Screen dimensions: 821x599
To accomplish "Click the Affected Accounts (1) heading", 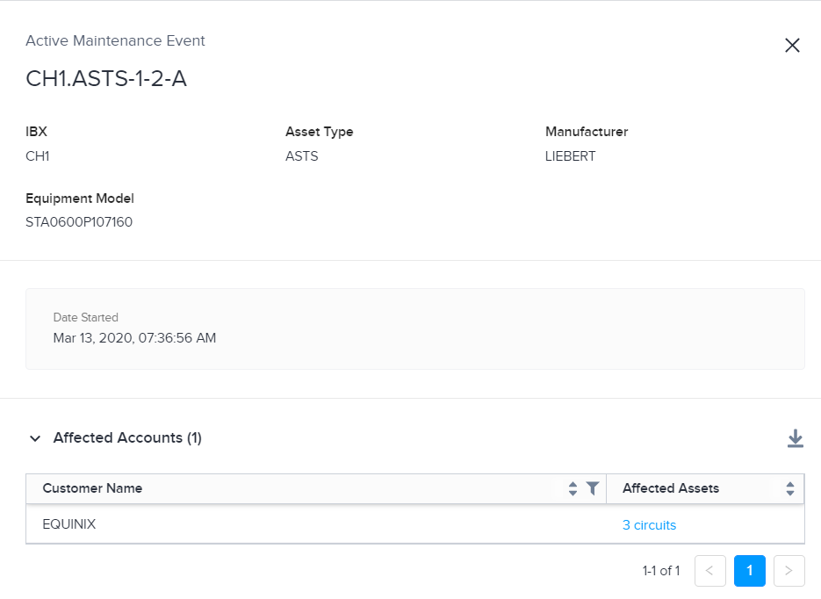I will (127, 437).
